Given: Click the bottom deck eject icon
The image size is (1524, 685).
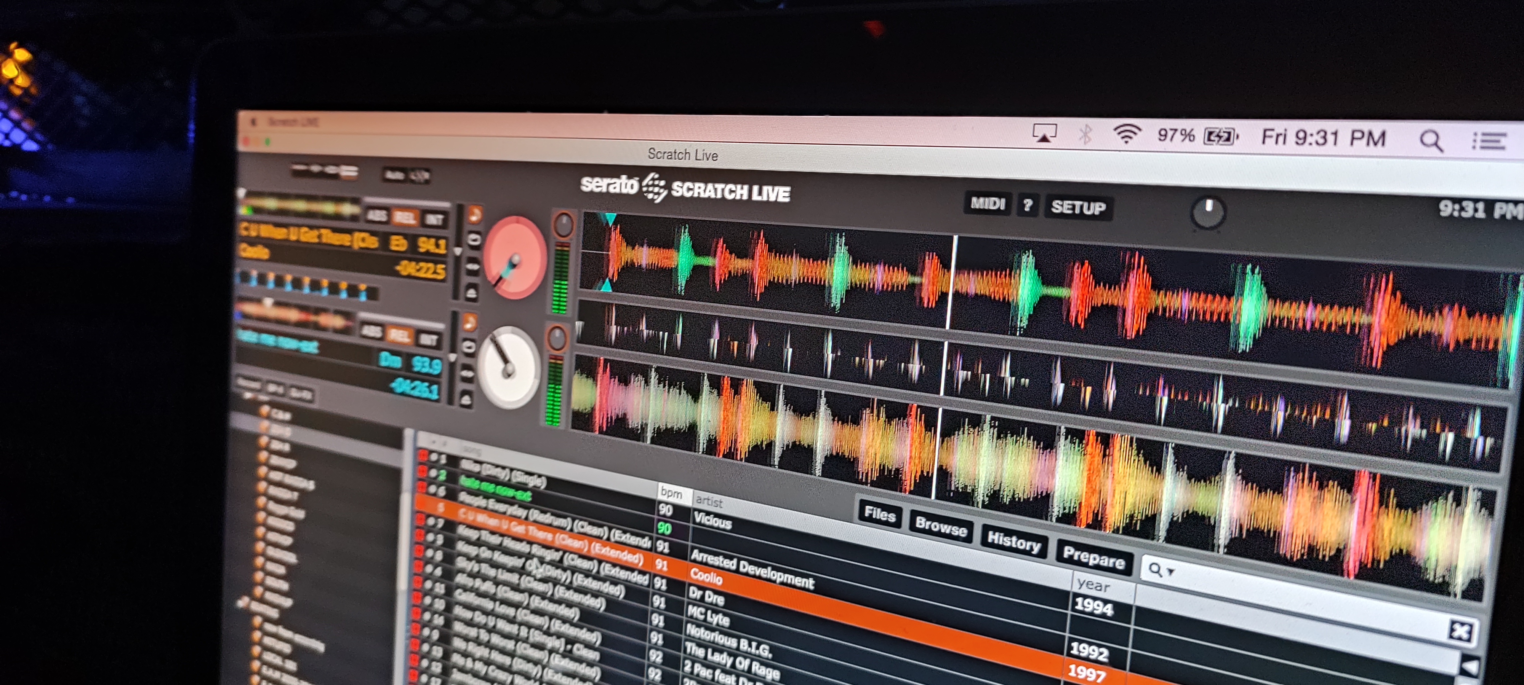Looking at the screenshot, I should pyautogui.click(x=466, y=399).
